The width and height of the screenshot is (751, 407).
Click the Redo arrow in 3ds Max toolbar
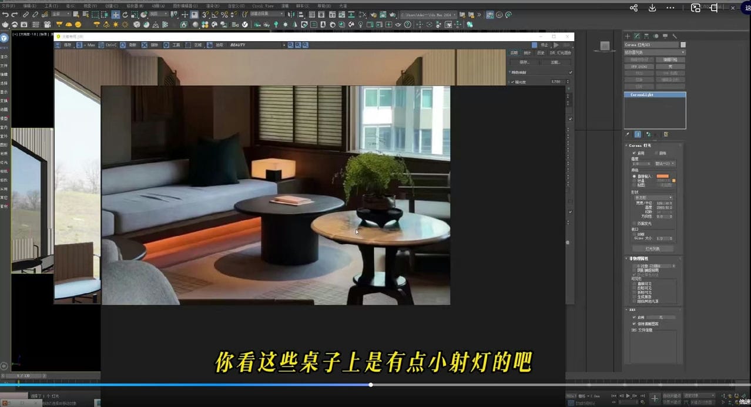(15, 15)
